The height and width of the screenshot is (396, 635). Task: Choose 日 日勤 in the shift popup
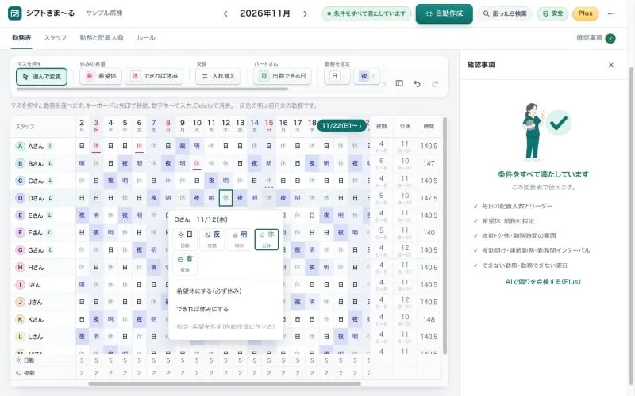click(x=185, y=239)
